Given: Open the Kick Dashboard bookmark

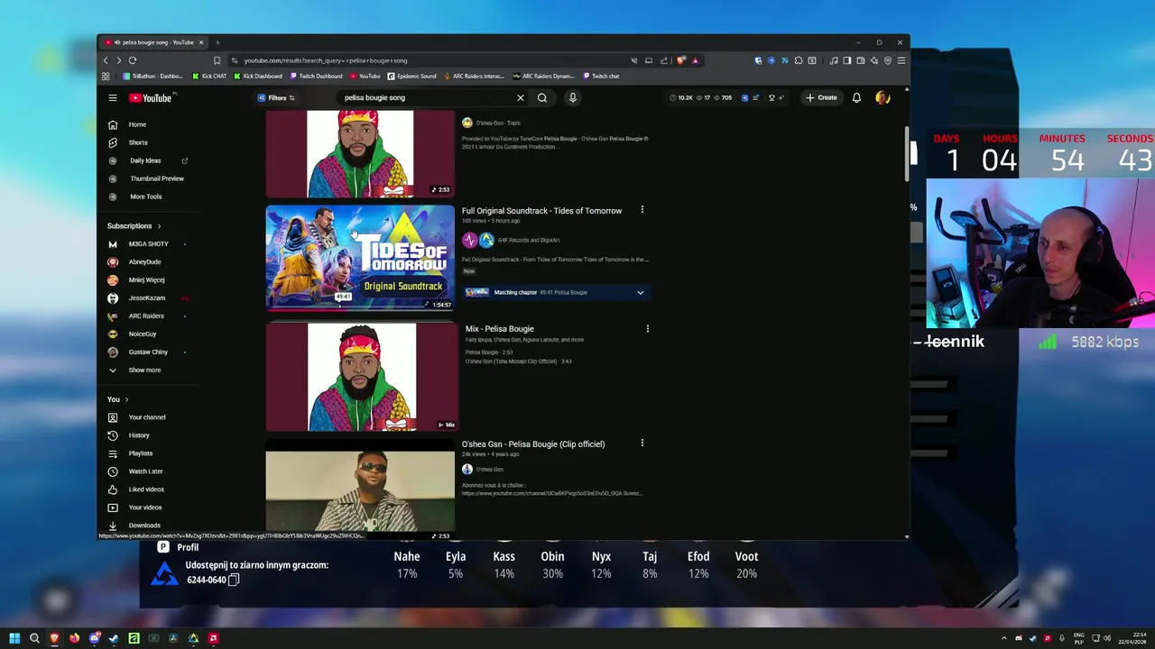Looking at the screenshot, I should tap(258, 77).
